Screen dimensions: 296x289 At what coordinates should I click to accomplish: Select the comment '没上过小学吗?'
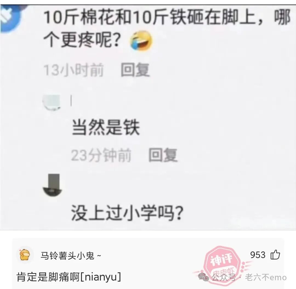point(127,213)
